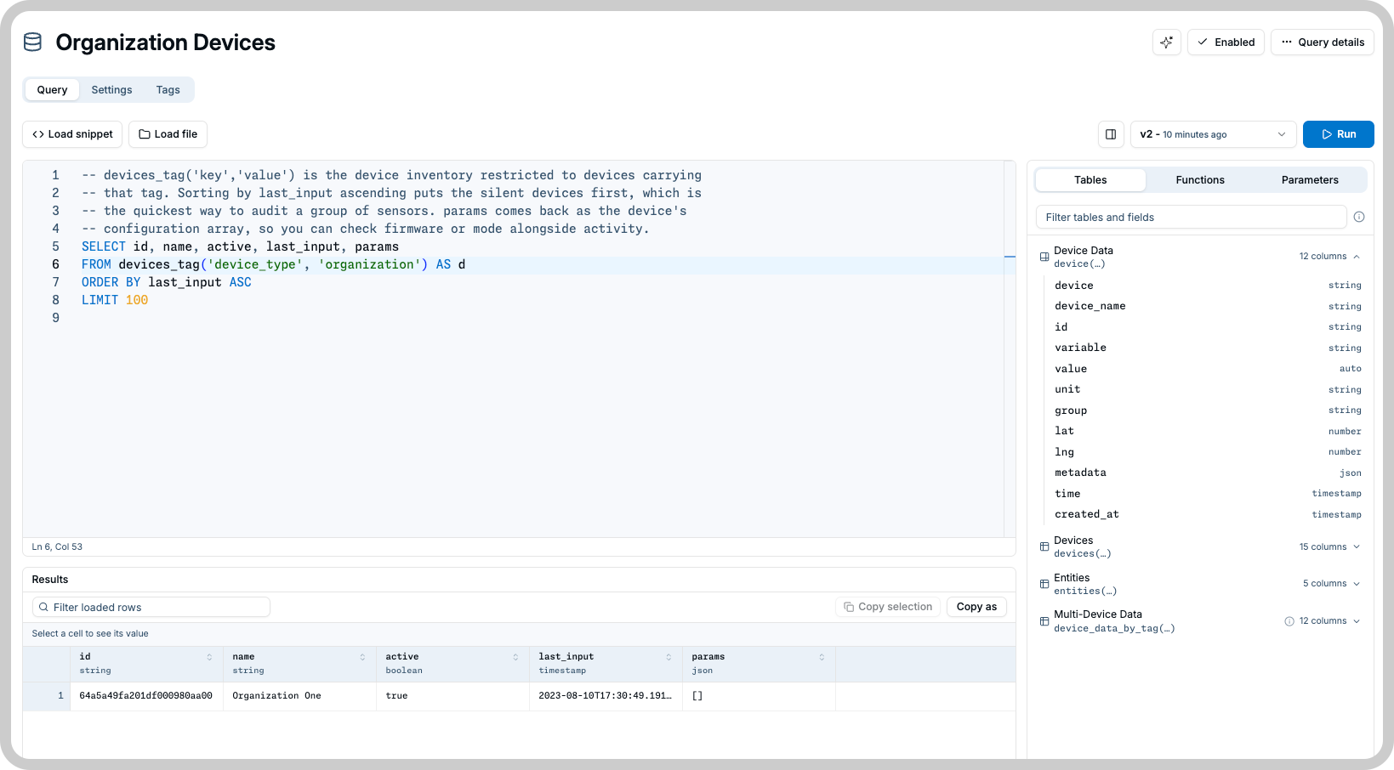Toggle the side panel layout icon
Image resolution: width=1394 pixels, height=770 pixels.
(x=1111, y=134)
